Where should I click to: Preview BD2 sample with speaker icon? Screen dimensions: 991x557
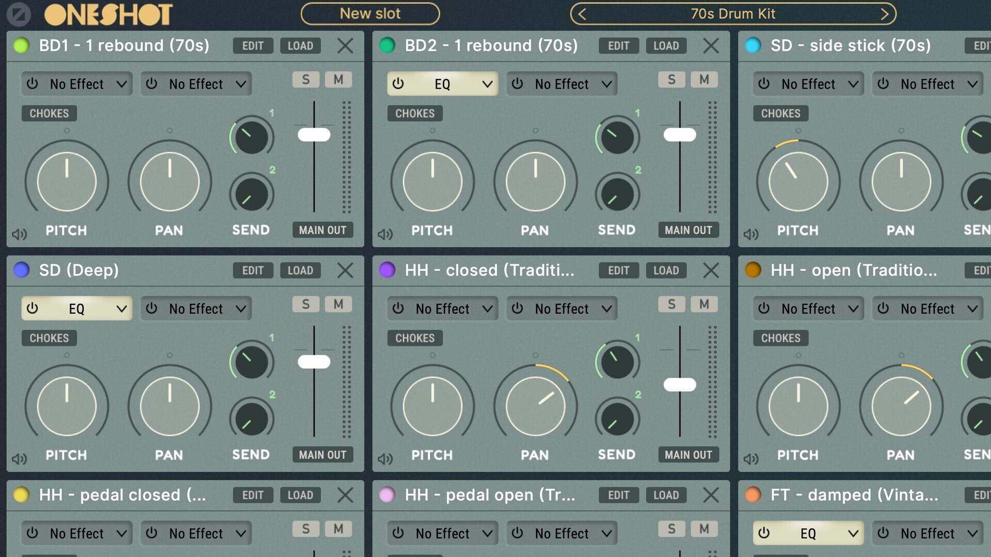pos(385,235)
